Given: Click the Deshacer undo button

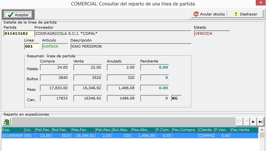Looking at the screenshot, I should pyautogui.click(x=246, y=14).
